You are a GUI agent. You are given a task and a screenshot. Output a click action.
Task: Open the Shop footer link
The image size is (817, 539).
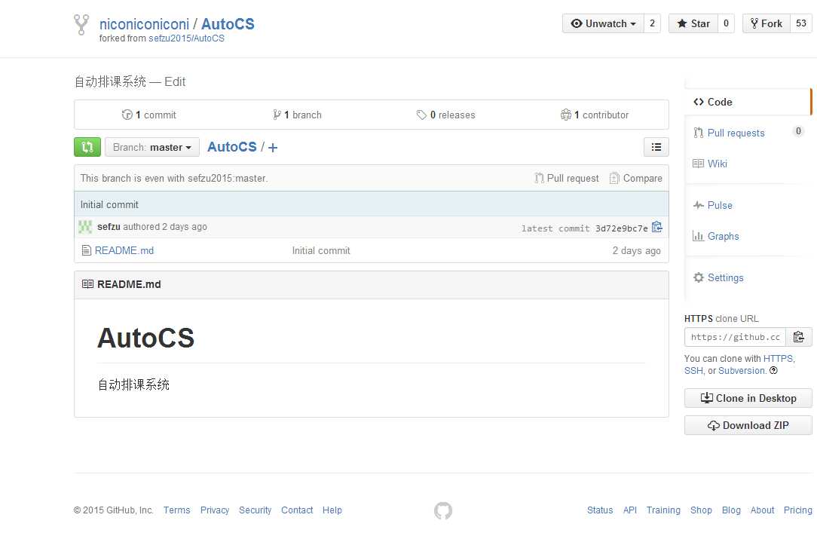click(701, 510)
